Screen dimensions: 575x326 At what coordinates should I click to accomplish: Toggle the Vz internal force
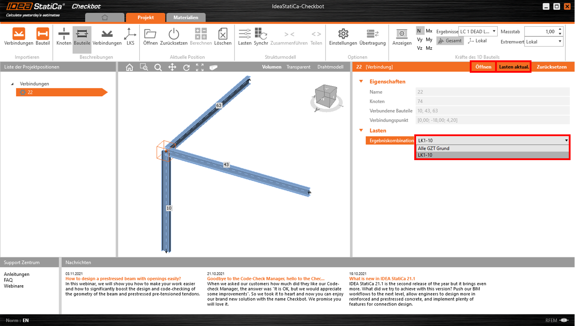(420, 48)
